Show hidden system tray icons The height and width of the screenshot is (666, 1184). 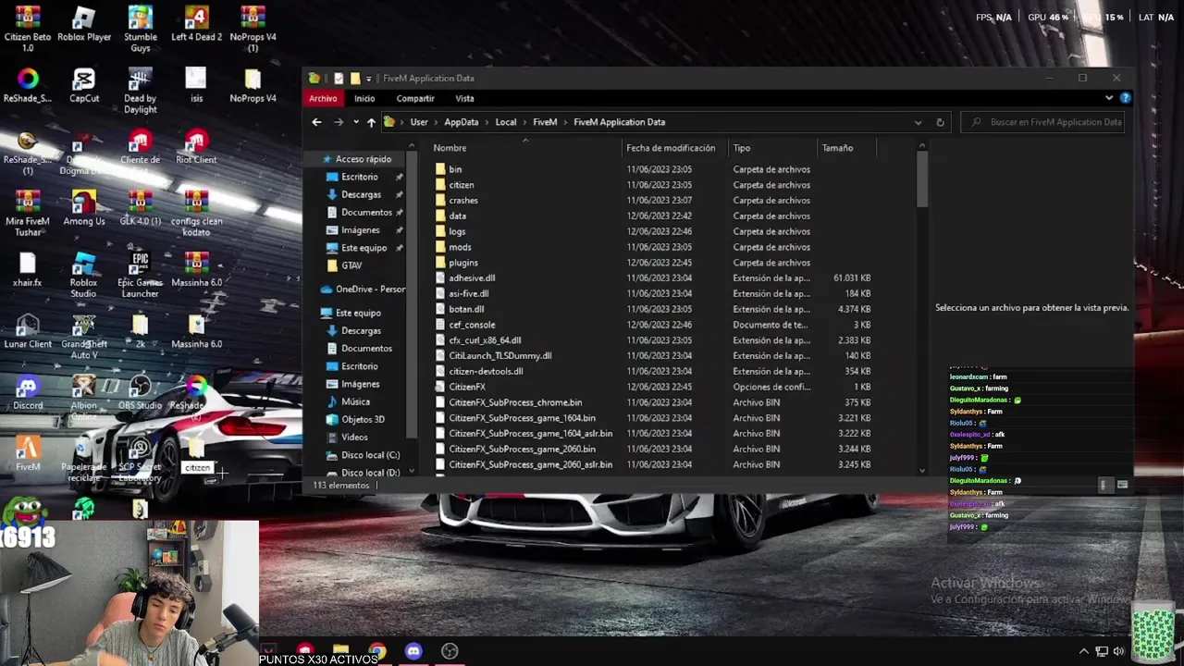coord(1084,651)
